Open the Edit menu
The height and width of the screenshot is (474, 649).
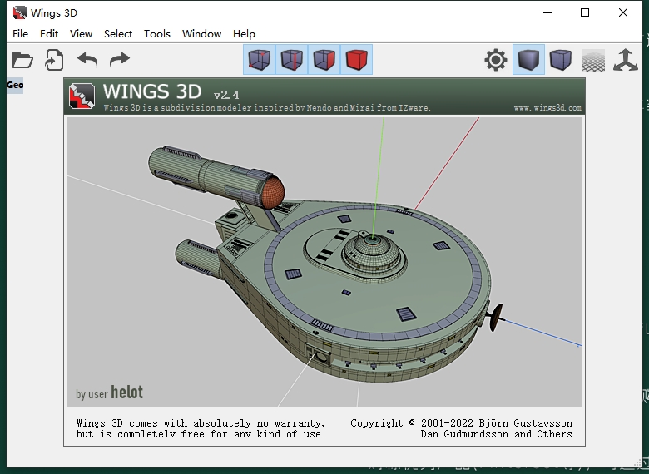49,34
